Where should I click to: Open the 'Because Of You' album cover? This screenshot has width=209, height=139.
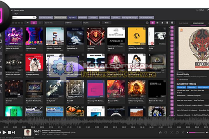point(116,89)
